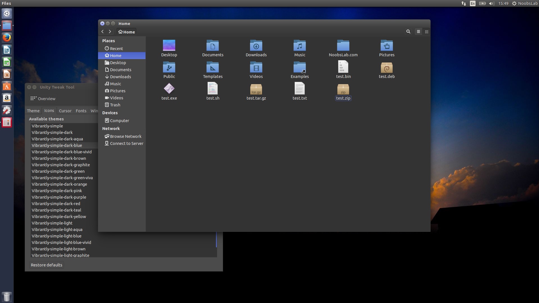Viewport: 539px width, 303px height.
Task: Select the test.tar.gz archive icon
Action: pos(256,89)
